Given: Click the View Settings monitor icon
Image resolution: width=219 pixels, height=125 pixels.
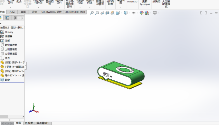Looking at the screenshot, I should [155, 13].
